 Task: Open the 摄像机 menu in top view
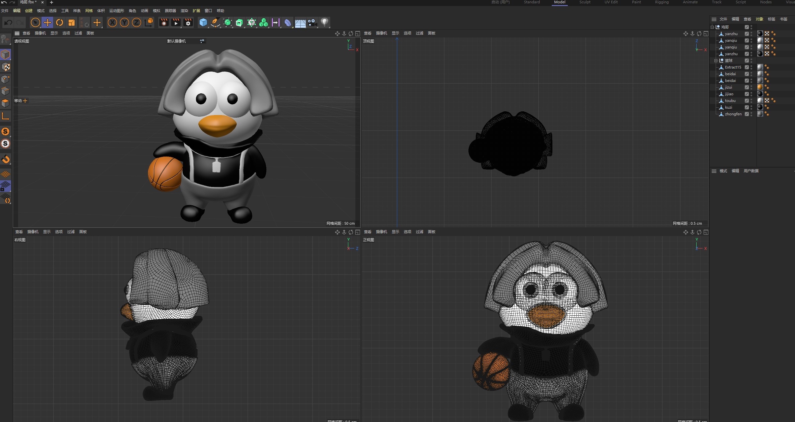pos(381,33)
